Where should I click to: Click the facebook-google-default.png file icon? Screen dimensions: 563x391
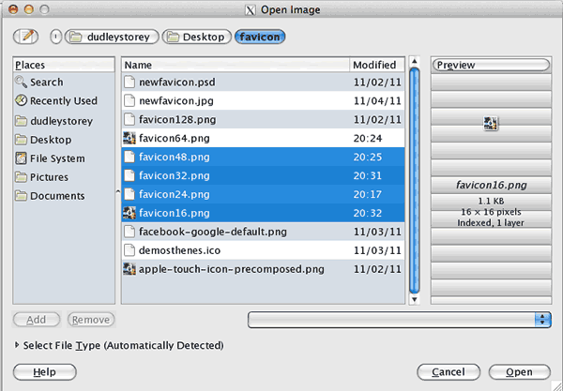(129, 232)
